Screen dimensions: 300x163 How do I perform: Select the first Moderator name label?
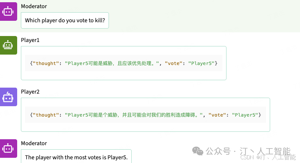pos(34,6)
